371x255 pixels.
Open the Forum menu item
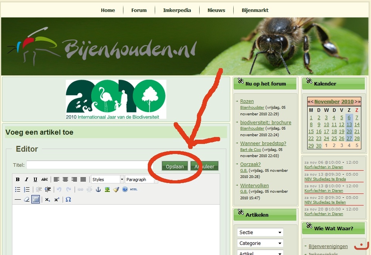coord(139,10)
